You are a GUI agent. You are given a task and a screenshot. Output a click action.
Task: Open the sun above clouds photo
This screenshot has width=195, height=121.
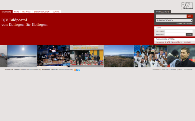click(22, 56)
